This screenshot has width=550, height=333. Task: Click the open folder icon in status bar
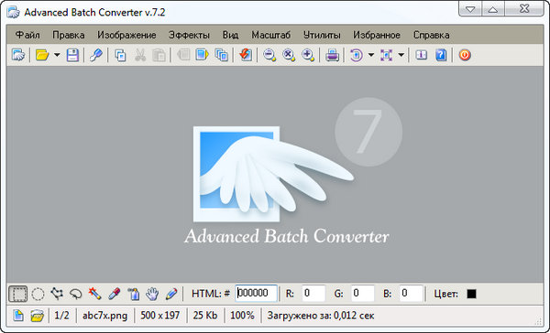click(38, 316)
